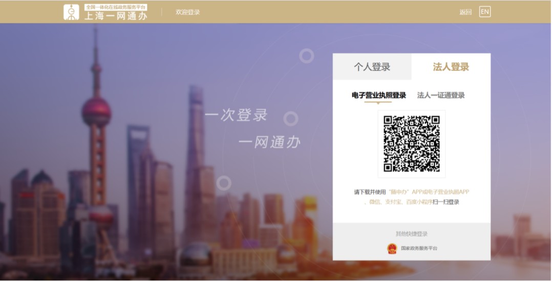The image size is (553, 282).
Task: Click the 百度小程序 link
Action: [x=419, y=202]
